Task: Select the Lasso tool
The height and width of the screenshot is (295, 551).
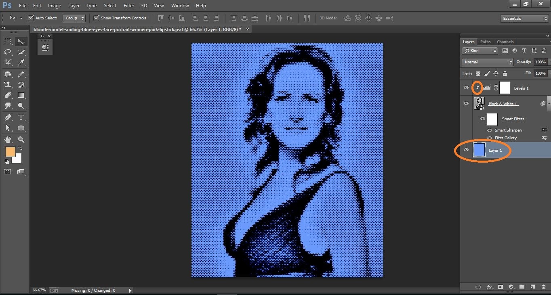Action: 7,52
